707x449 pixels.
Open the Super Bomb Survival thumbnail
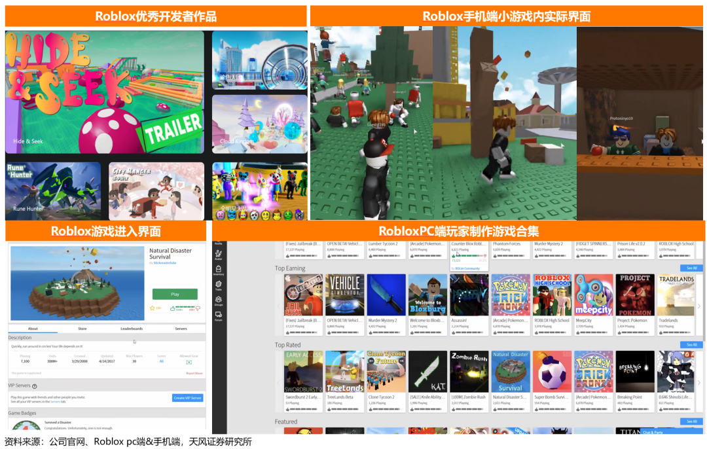tap(553, 372)
